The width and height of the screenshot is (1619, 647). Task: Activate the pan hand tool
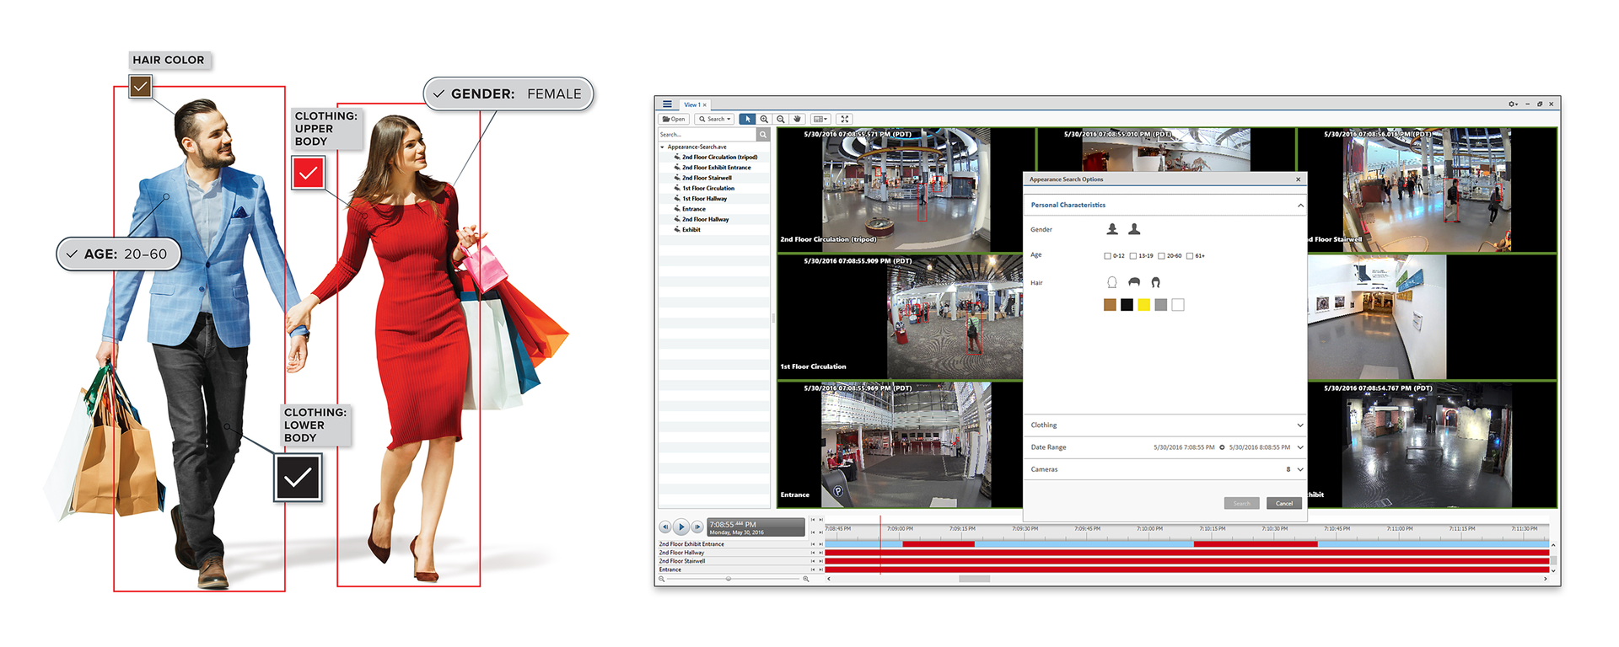[x=797, y=120]
